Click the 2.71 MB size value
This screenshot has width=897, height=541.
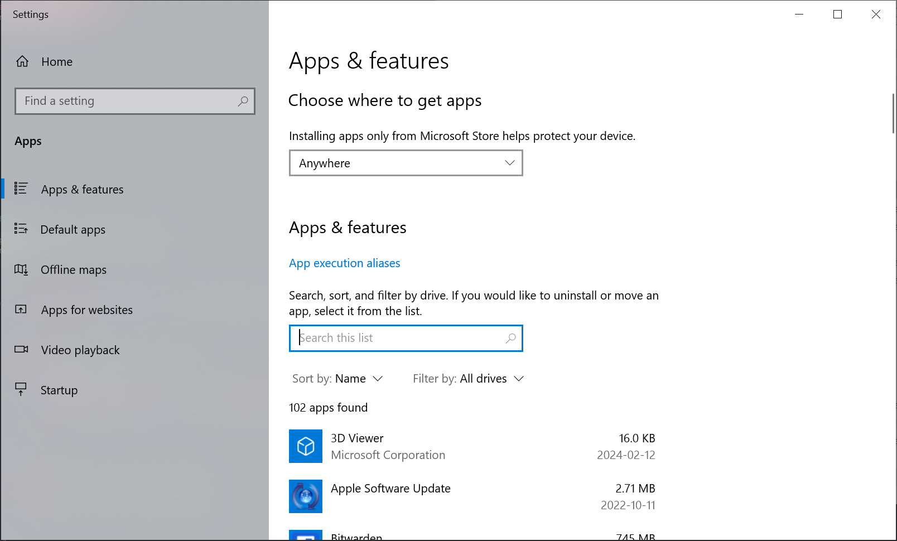coord(635,489)
